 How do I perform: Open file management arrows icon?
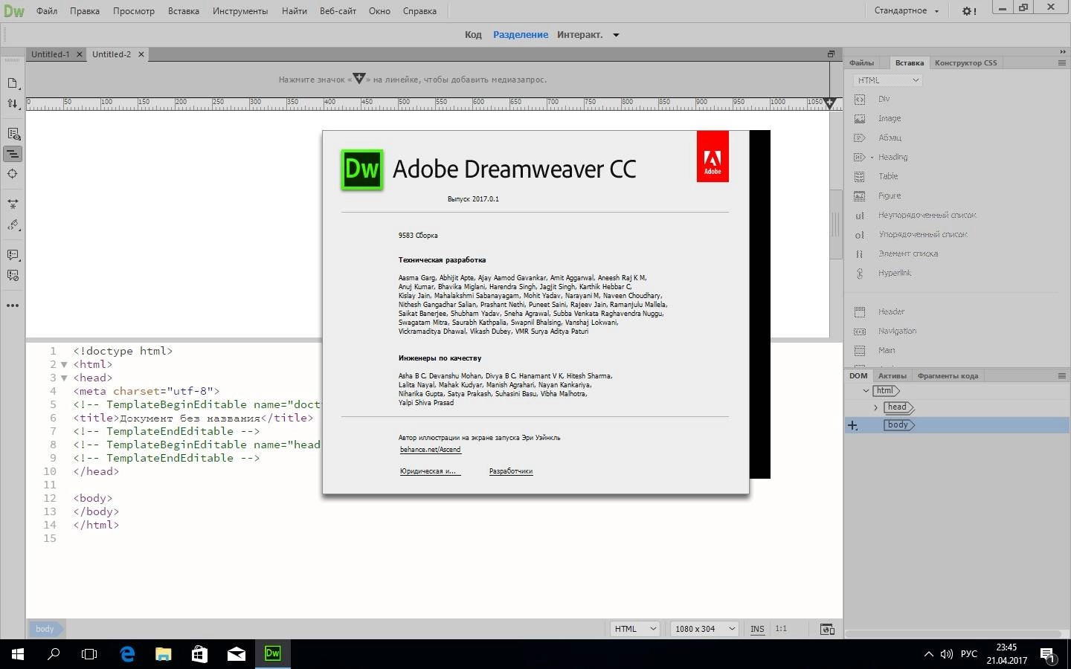pos(13,104)
